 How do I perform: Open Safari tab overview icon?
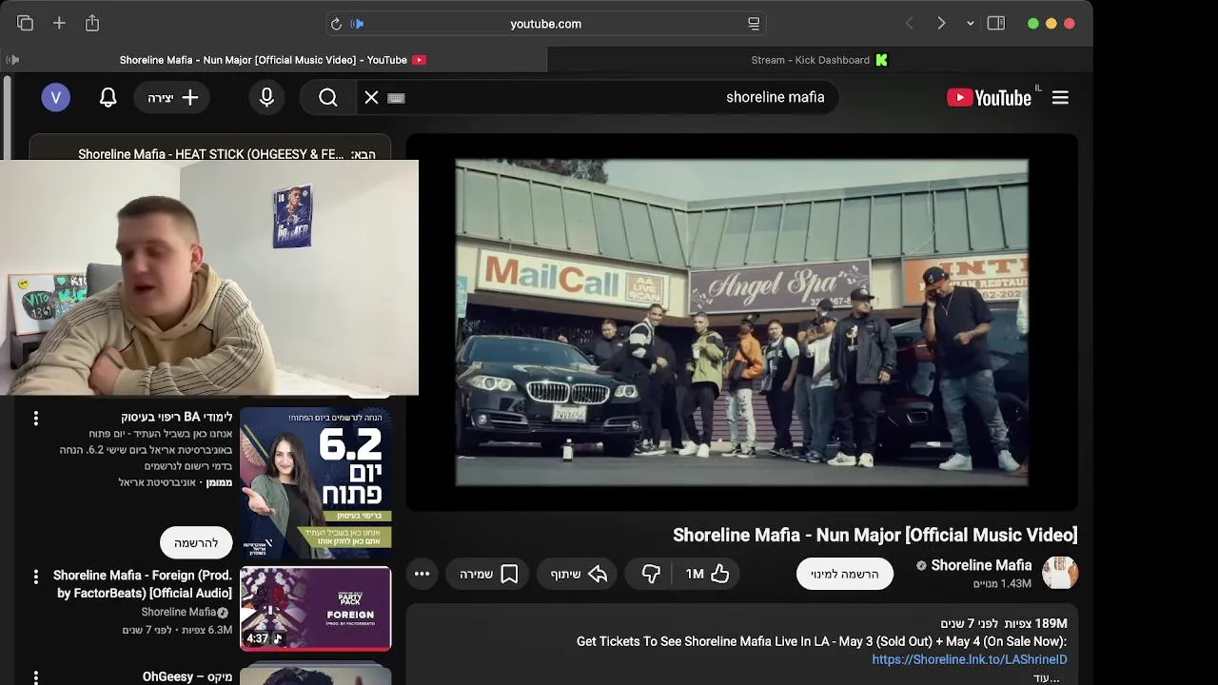[x=25, y=23]
